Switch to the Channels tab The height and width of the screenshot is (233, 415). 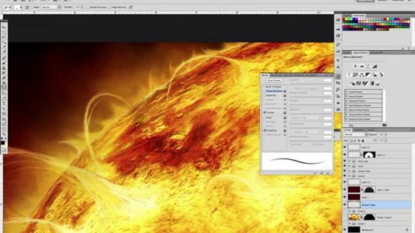coord(359,130)
